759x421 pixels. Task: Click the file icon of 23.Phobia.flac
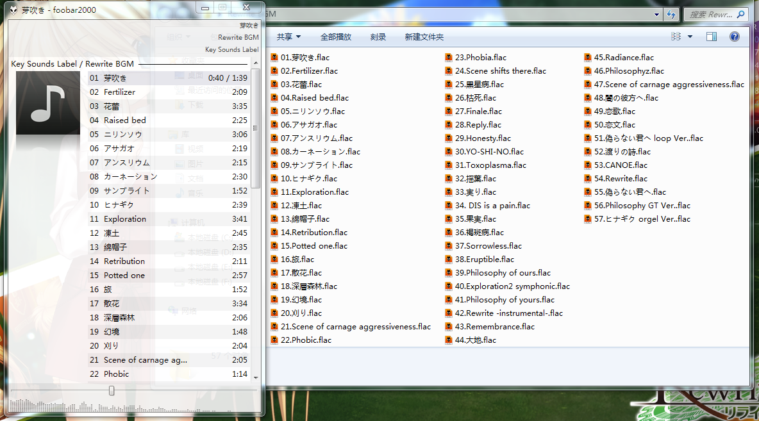pyautogui.click(x=449, y=58)
